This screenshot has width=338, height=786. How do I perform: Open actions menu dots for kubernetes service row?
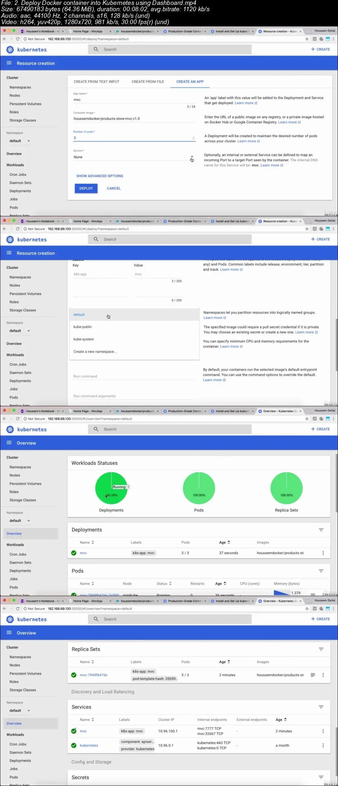tap(323, 745)
